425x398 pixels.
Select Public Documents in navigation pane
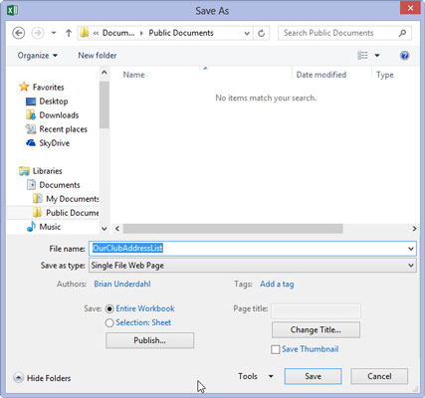tap(73, 213)
